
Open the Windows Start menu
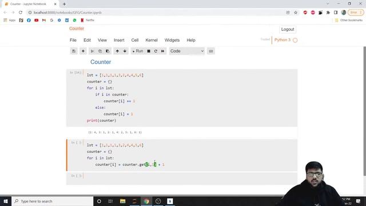6,201
